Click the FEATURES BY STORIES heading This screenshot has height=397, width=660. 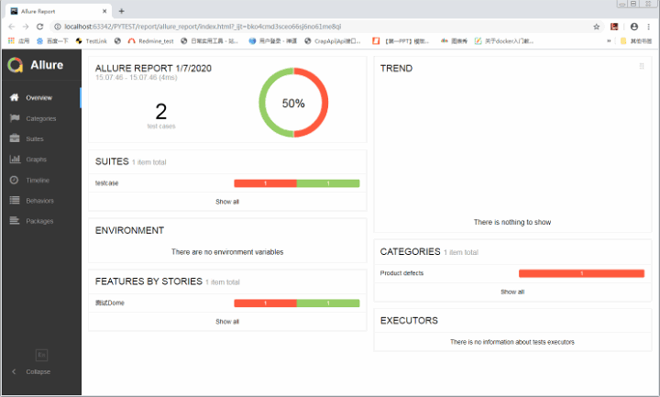tap(148, 281)
